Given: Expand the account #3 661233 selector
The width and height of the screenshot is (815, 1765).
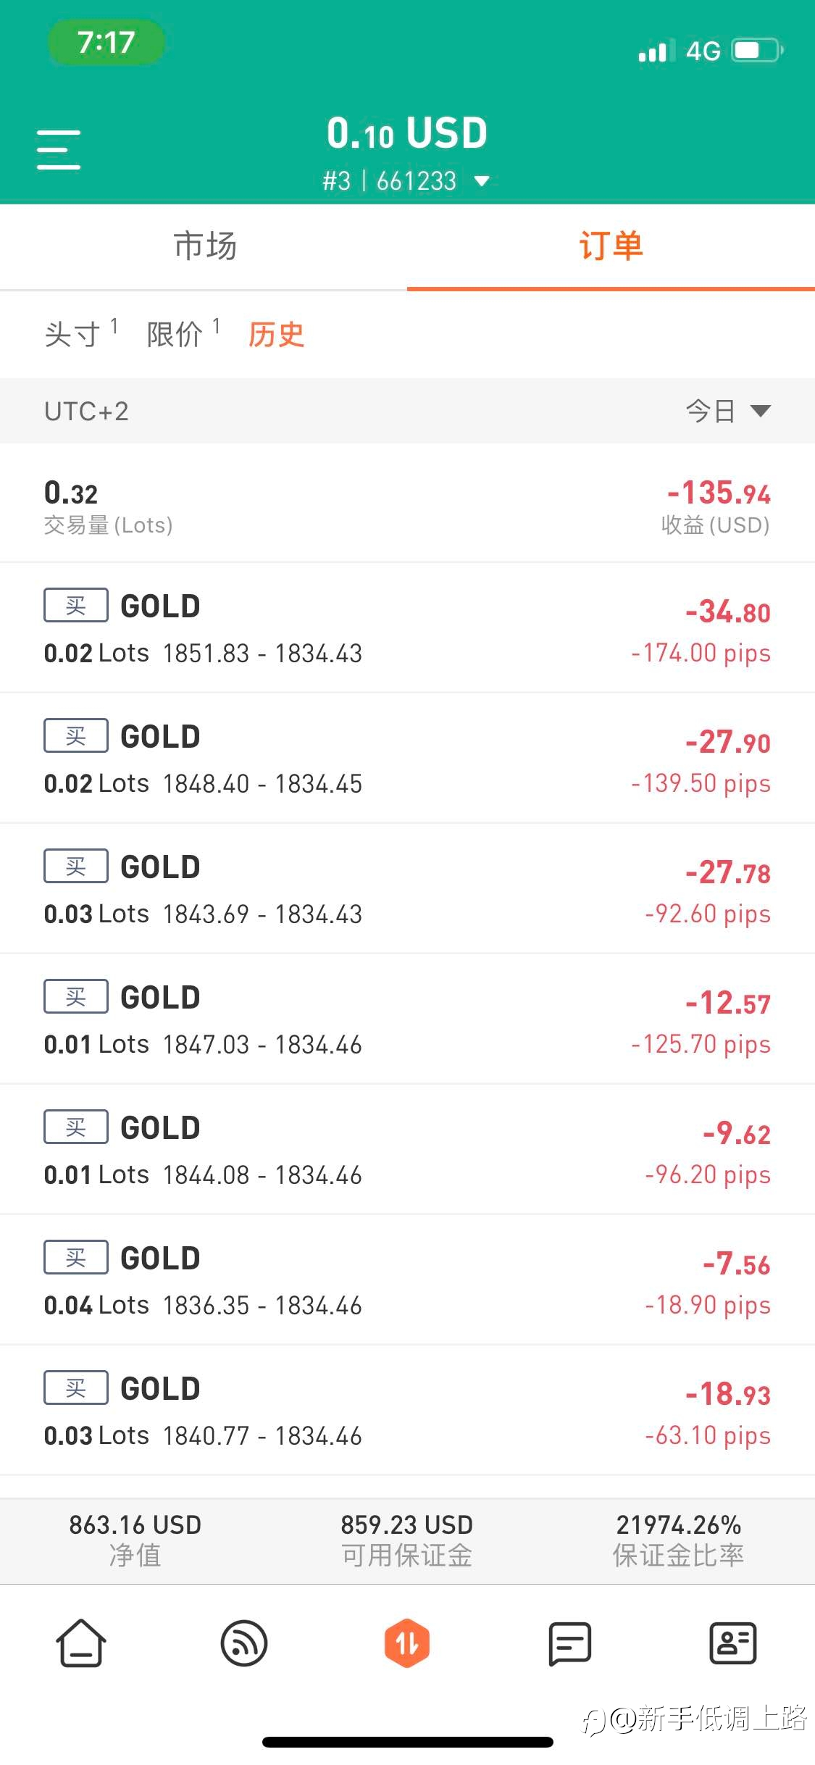Looking at the screenshot, I should (x=406, y=180).
